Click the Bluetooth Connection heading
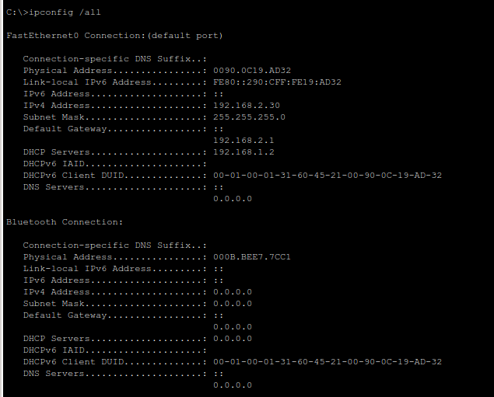494x397 pixels. pos(65,222)
